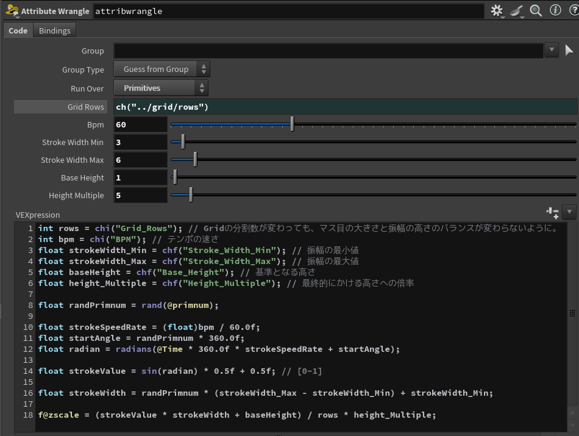Click the magnifying glass search icon

(x=536, y=11)
